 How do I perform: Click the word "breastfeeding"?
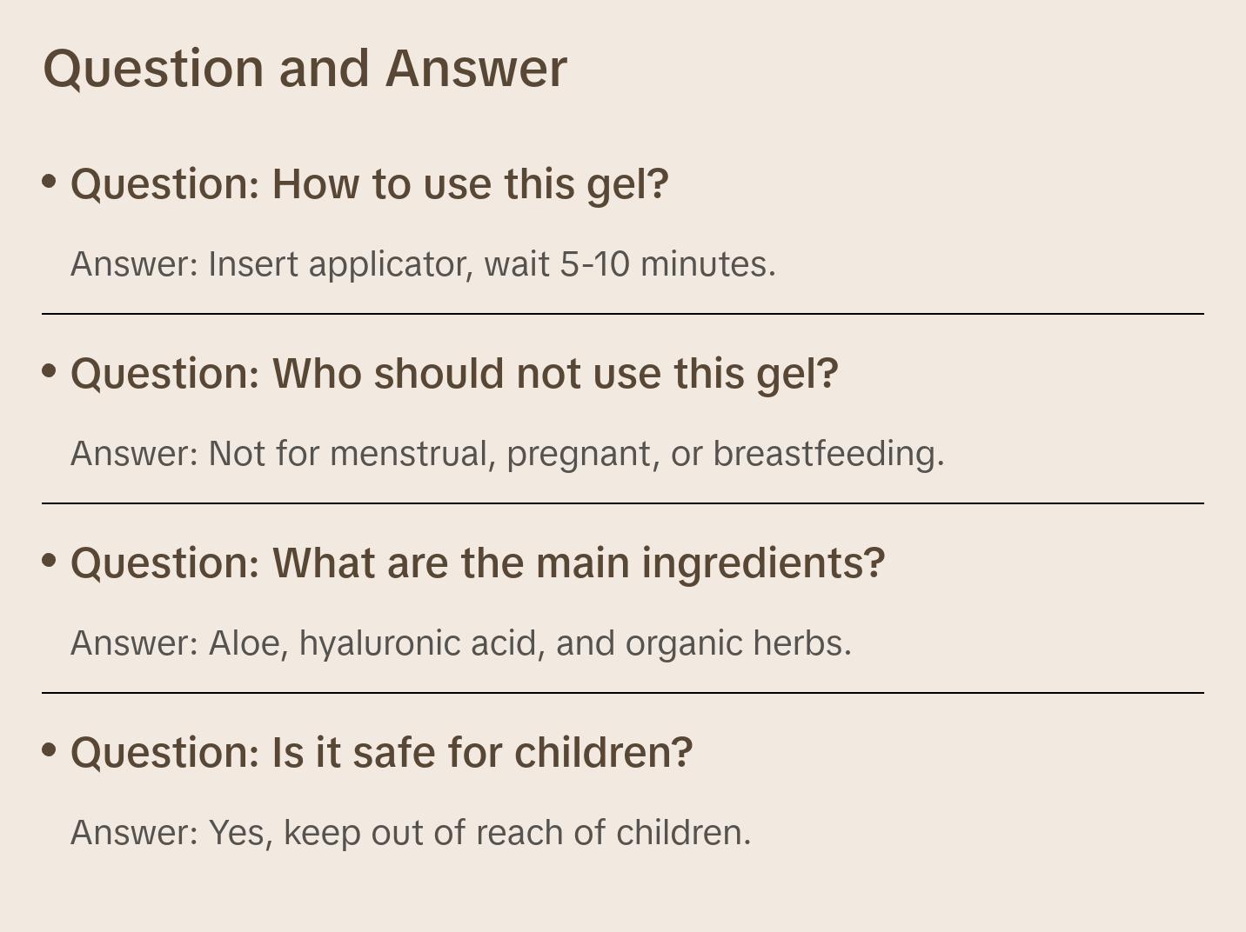[x=827, y=454]
